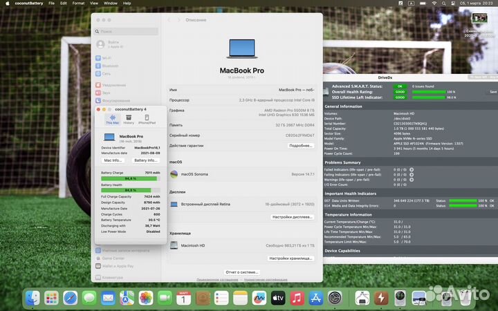Click Overall Health Rating bar in DriveDx
498x311 pixels.
[429, 92]
